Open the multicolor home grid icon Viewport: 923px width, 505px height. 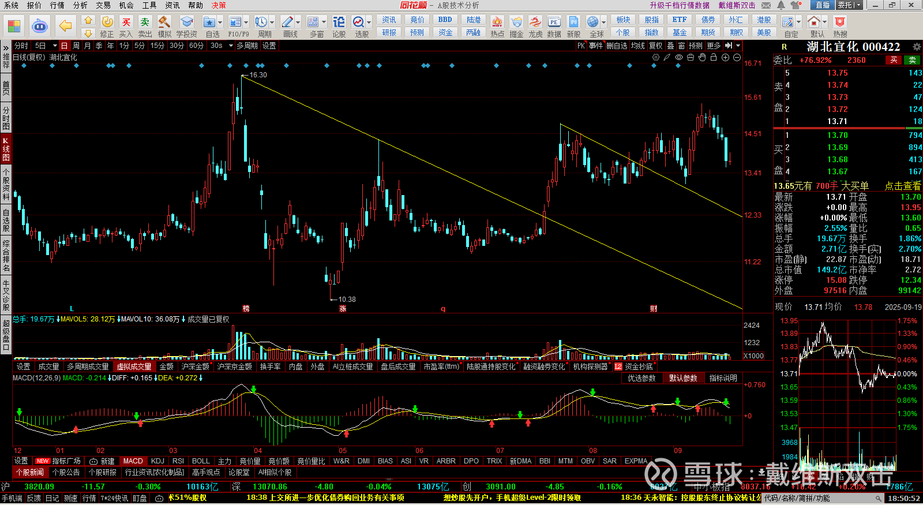point(14,26)
